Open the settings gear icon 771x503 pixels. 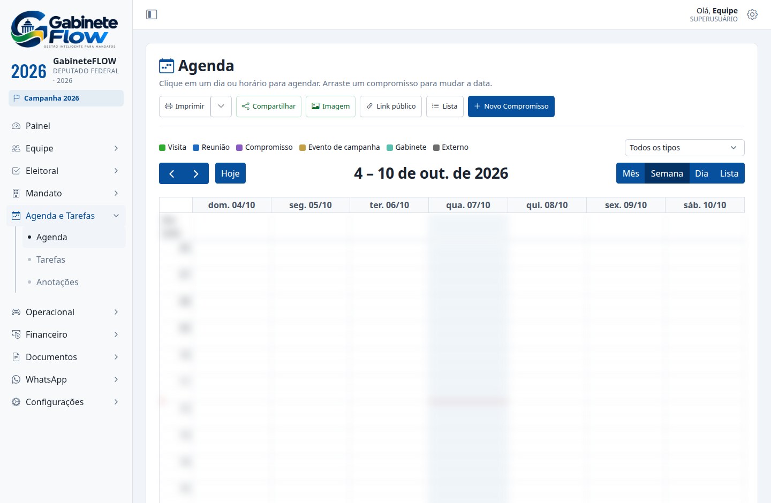752,14
